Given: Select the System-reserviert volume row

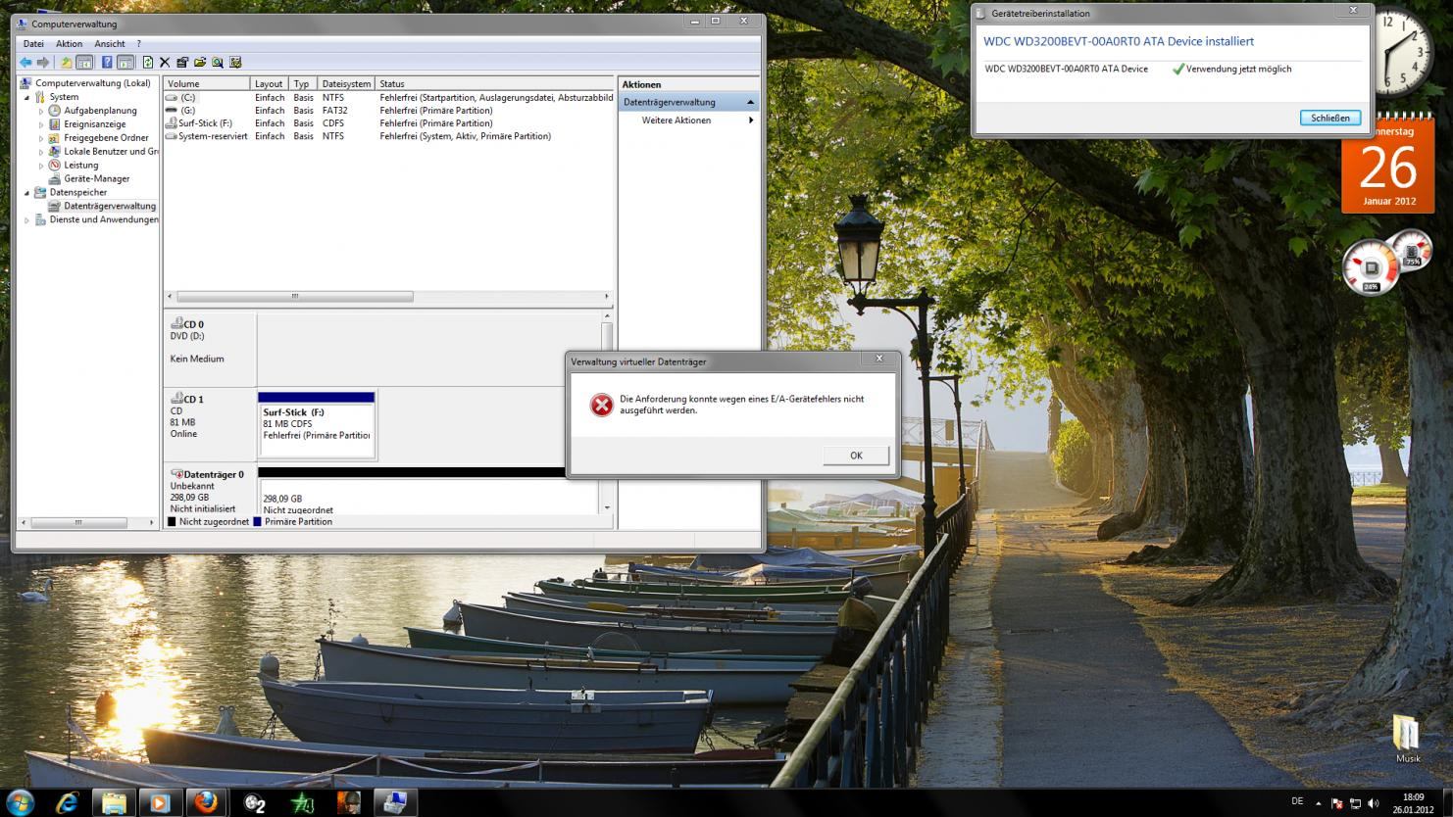Looking at the screenshot, I should point(388,136).
